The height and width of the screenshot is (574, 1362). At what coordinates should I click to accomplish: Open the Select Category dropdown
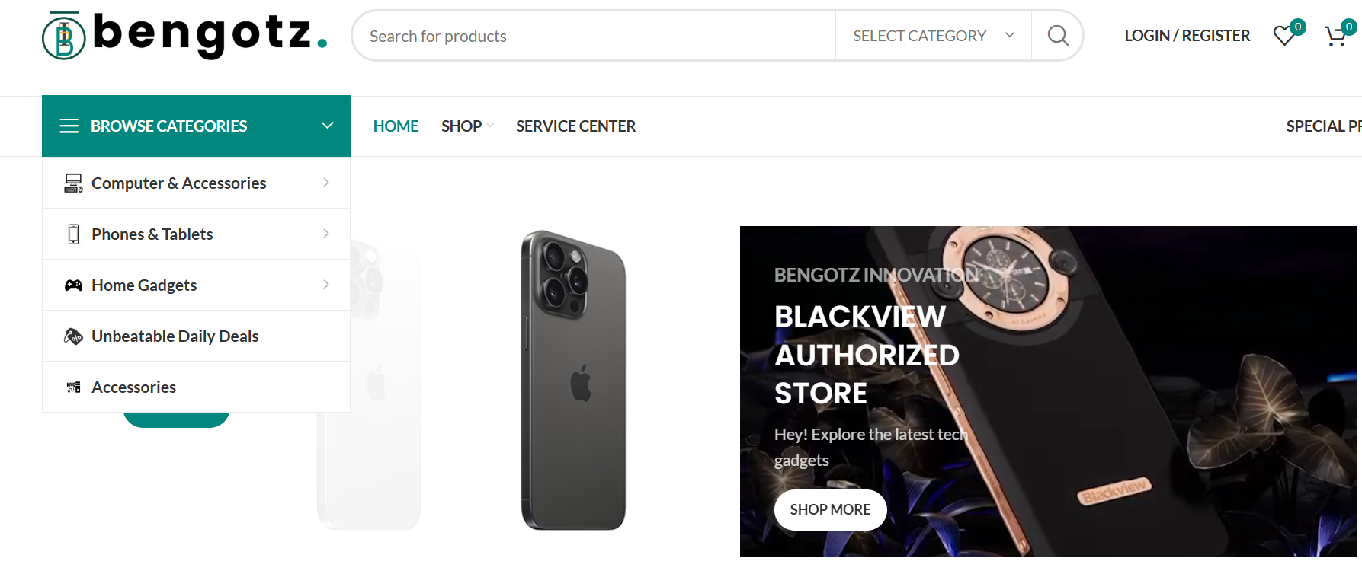(x=933, y=36)
